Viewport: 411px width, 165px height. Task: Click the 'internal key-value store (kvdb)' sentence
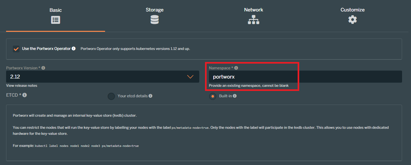(x=75, y=115)
